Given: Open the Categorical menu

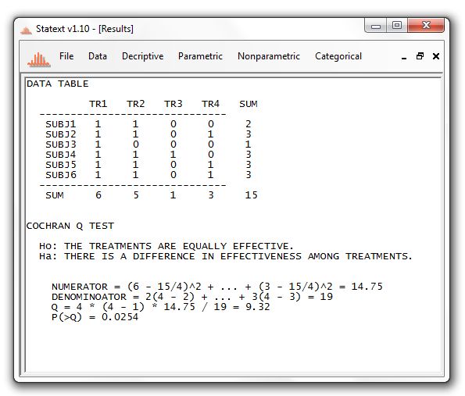Looking at the screenshot, I should tap(338, 56).
